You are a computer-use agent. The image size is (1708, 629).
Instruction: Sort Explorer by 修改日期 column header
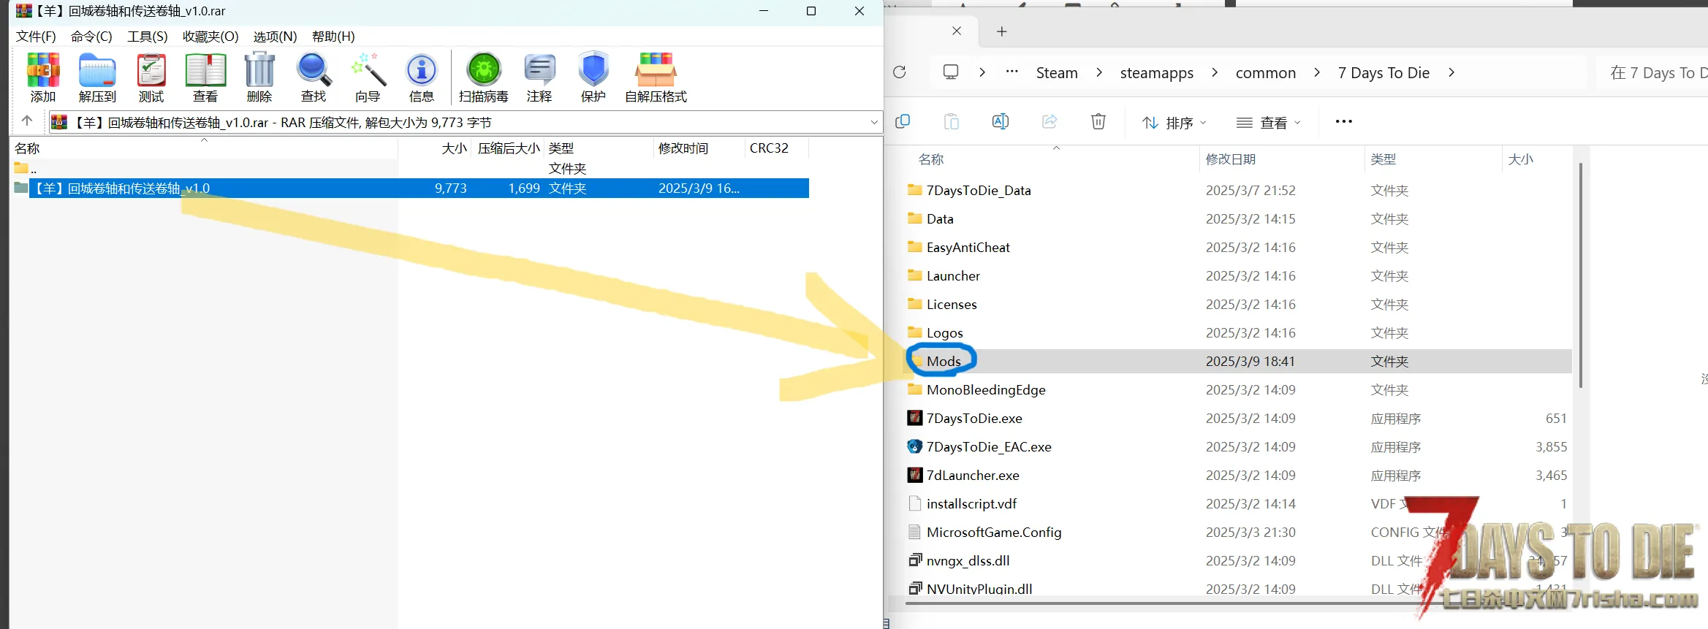click(1281, 159)
